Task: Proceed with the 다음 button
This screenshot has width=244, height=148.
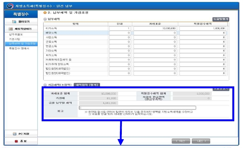Action: pyautogui.click(x=201, y=141)
